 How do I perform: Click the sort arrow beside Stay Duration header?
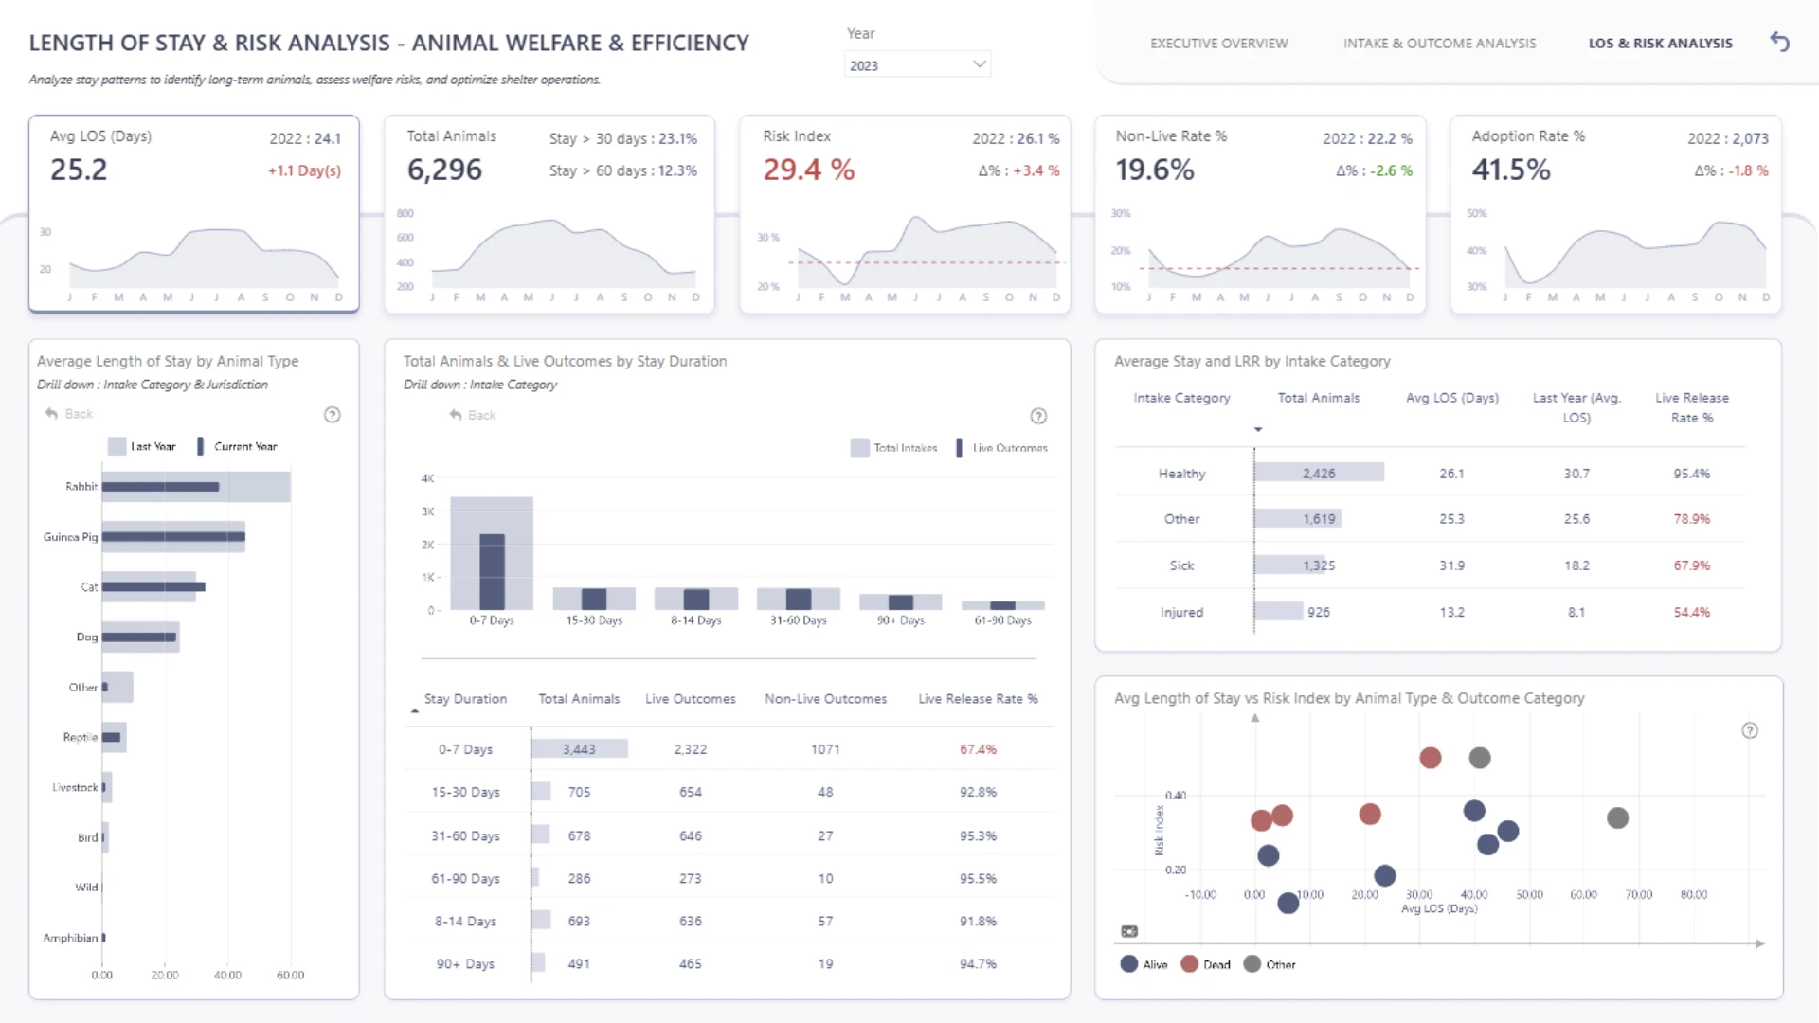[x=414, y=709]
